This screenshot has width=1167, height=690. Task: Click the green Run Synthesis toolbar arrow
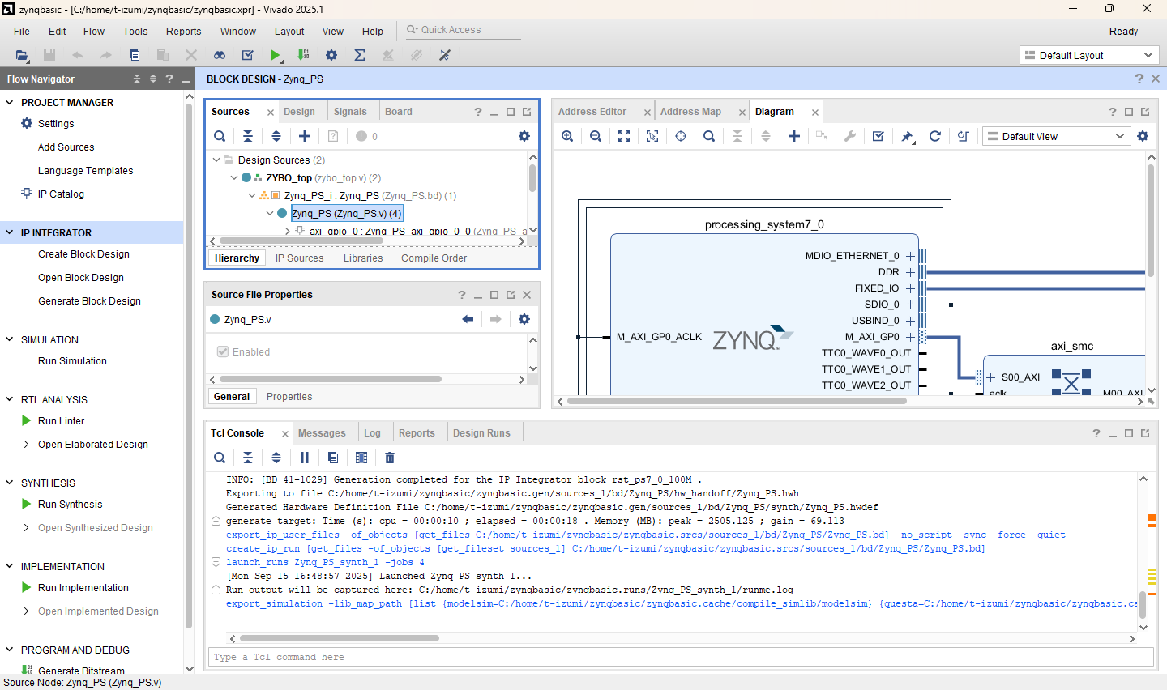tap(275, 55)
